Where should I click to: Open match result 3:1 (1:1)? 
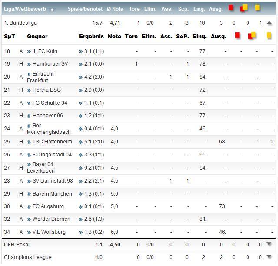tap(93, 51)
